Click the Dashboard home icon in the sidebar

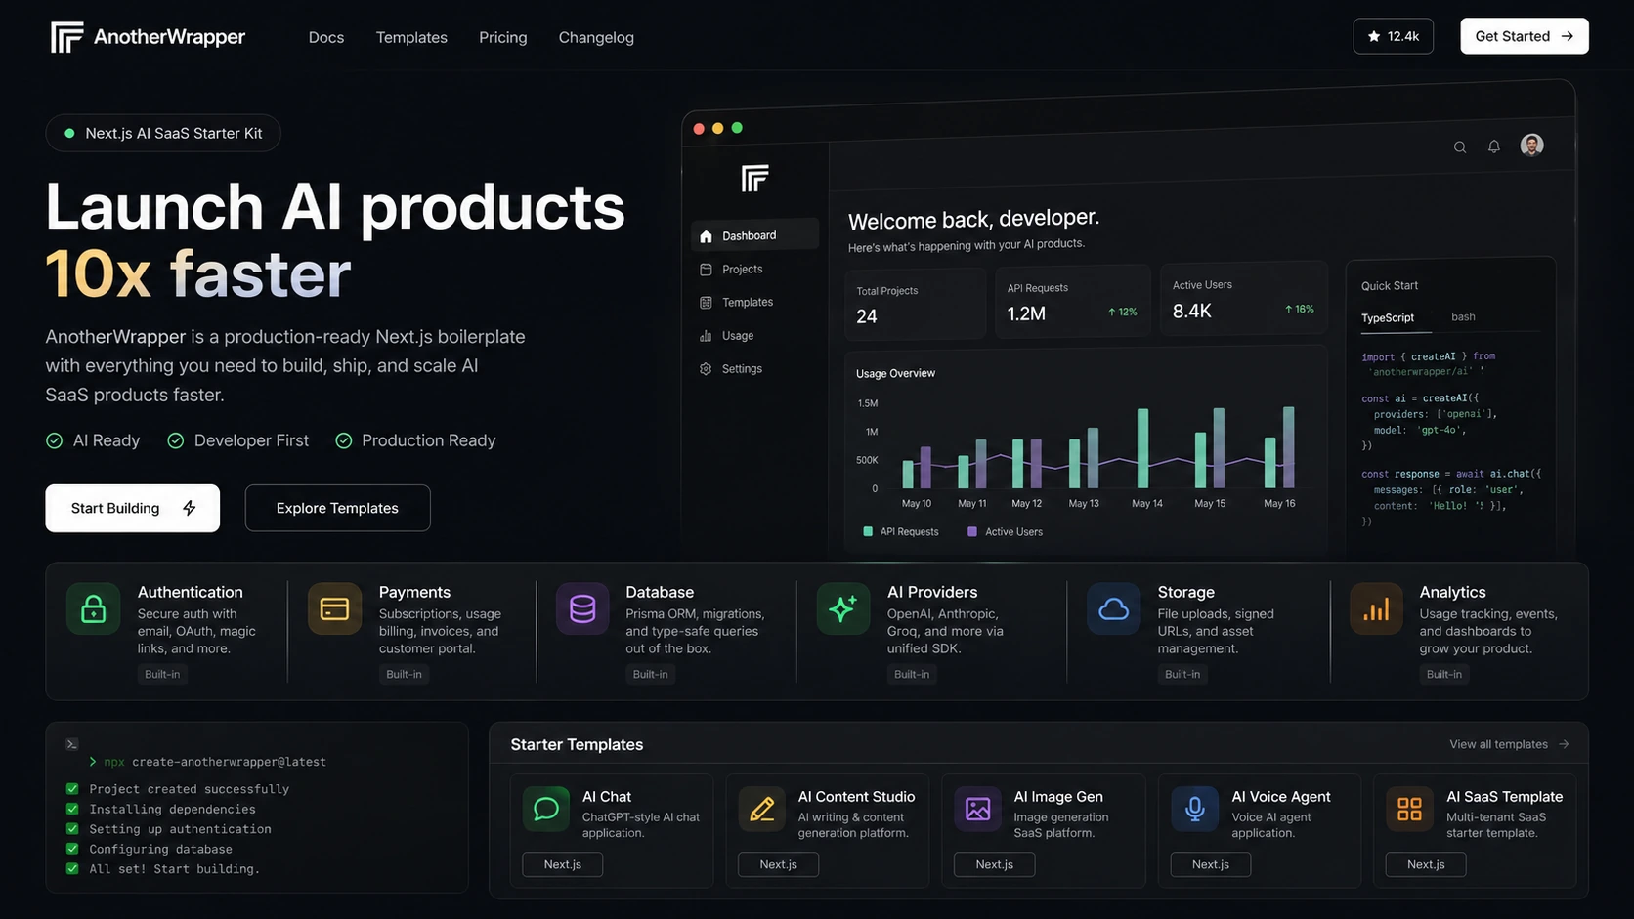coord(706,236)
